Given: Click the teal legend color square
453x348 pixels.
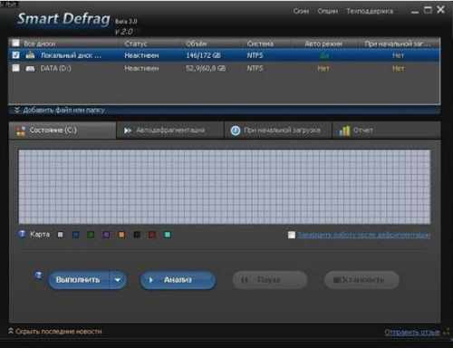Looking at the screenshot, I should pos(167,235).
